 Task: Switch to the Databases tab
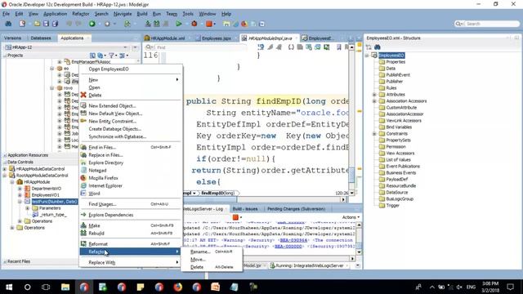point(41,38)
